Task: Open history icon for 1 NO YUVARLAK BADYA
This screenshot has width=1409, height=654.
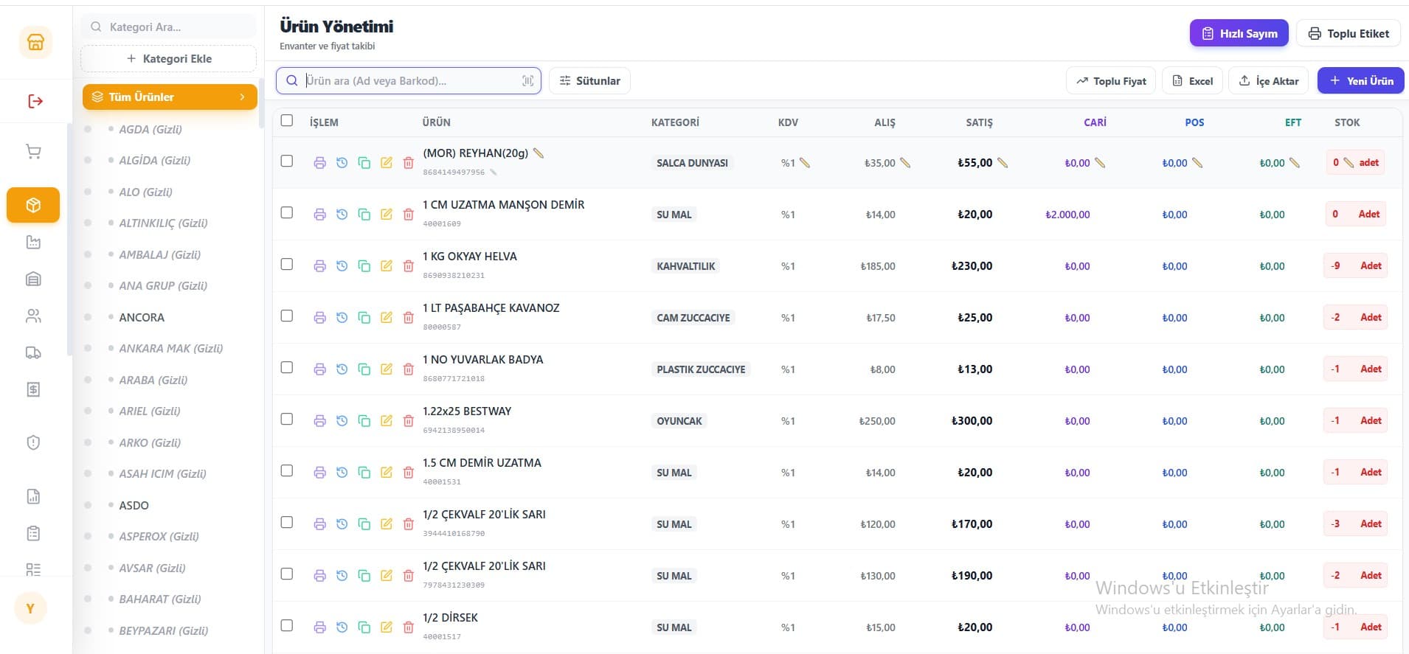Action: click(x=342, y=369)
